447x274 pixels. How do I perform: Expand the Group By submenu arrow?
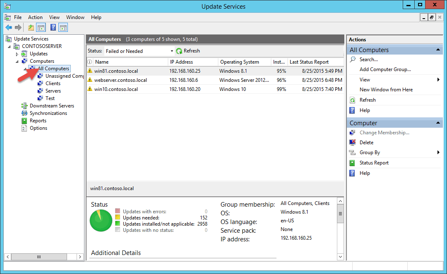[438, 152]
